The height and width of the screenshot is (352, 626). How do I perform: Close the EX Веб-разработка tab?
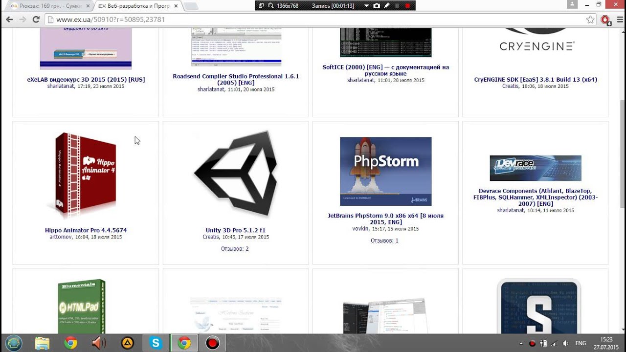pyautogui.click(x=175, y=6)
